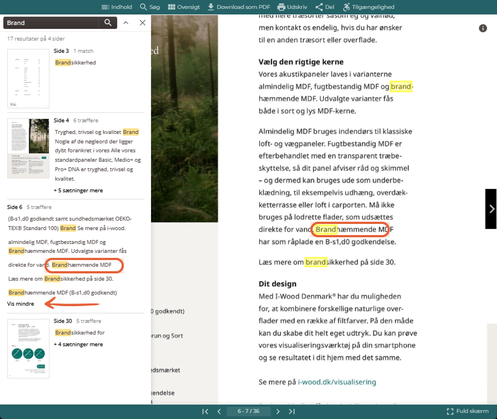Jump to last page in bottom bar

pos(292,411)
